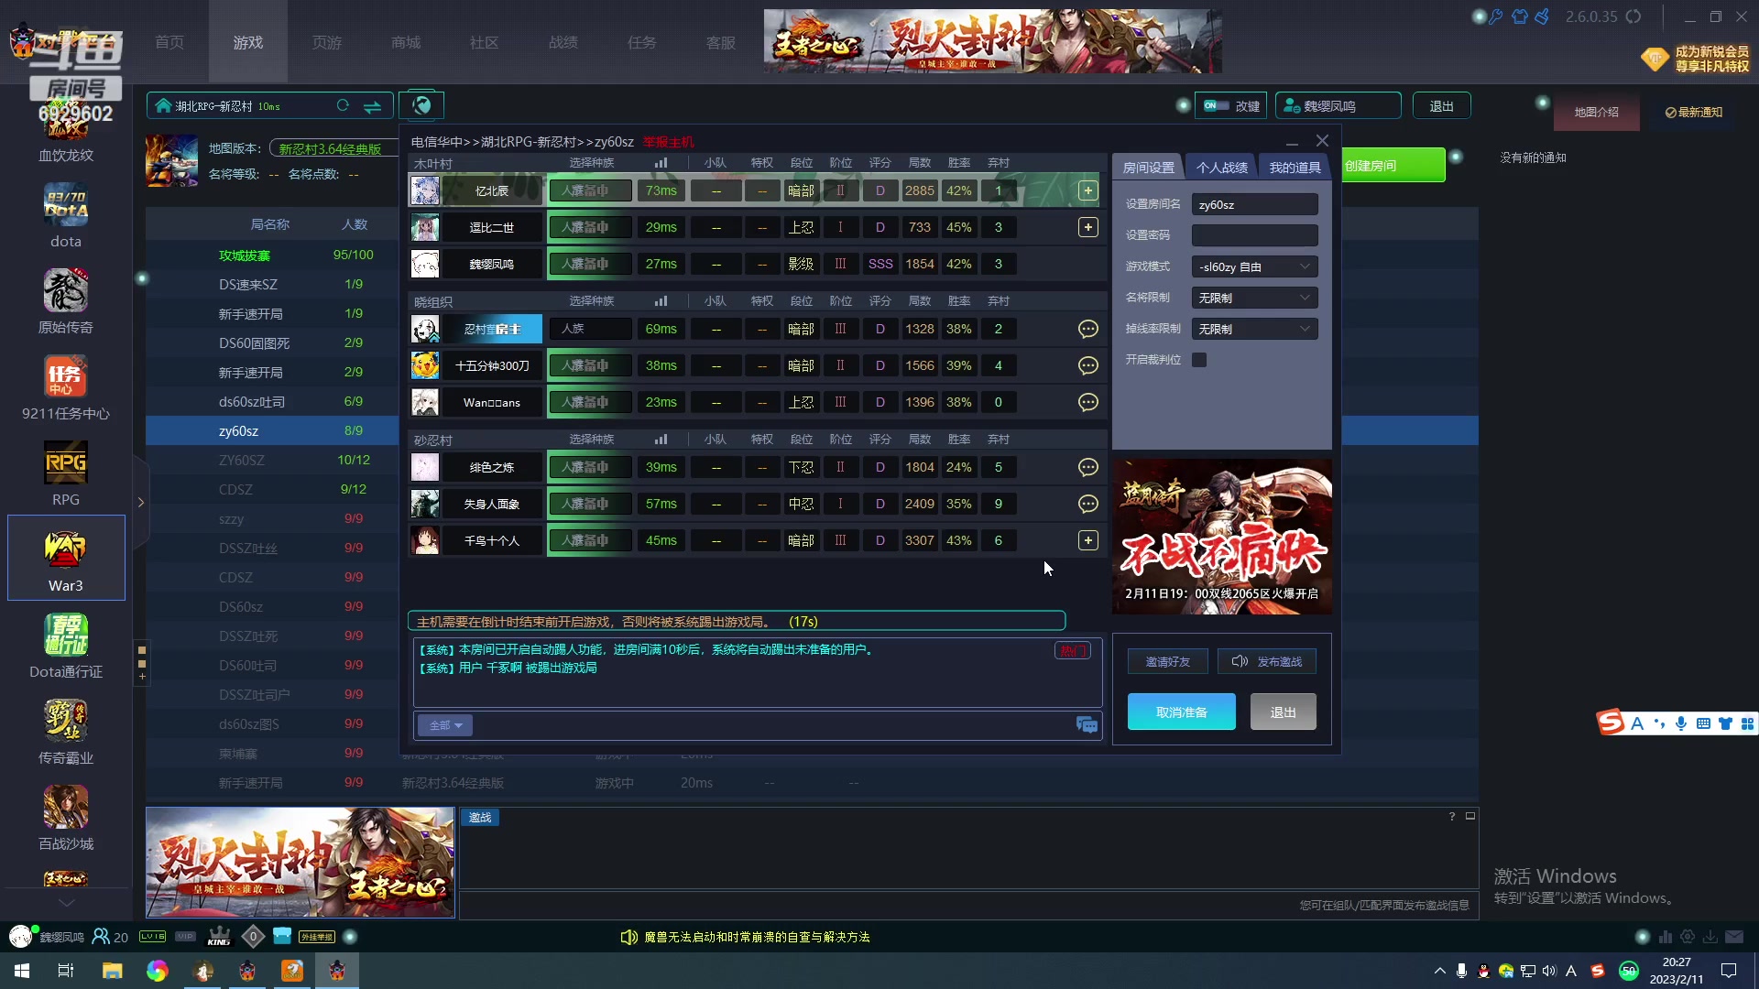Image resolution: width=1759 pixels, height=989 pixels.
Task: Open the emoji picker in room chat
Action: pyautogui.click(x=1087, y=725)
